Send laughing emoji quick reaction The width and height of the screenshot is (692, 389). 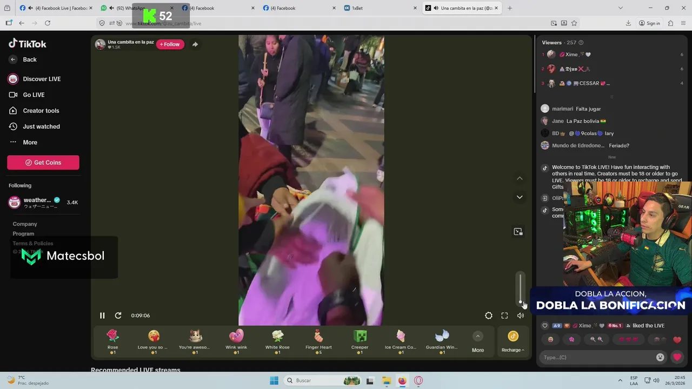point(550,339)
